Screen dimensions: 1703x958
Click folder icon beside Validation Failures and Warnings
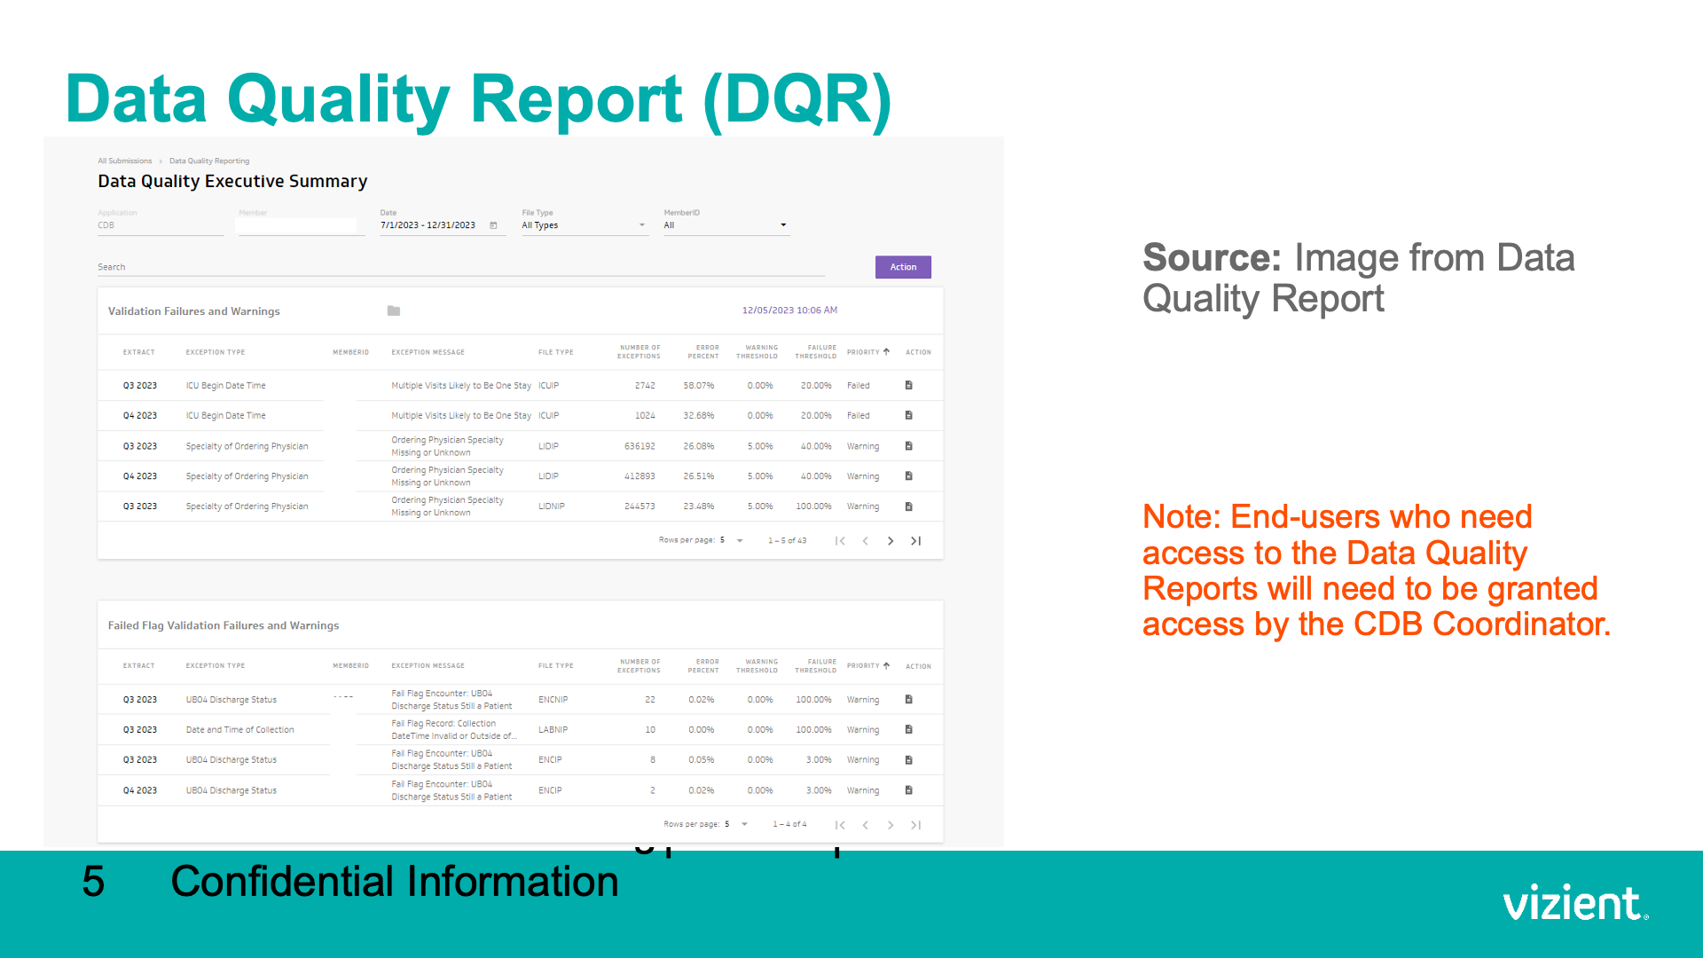tap(394, 310)
